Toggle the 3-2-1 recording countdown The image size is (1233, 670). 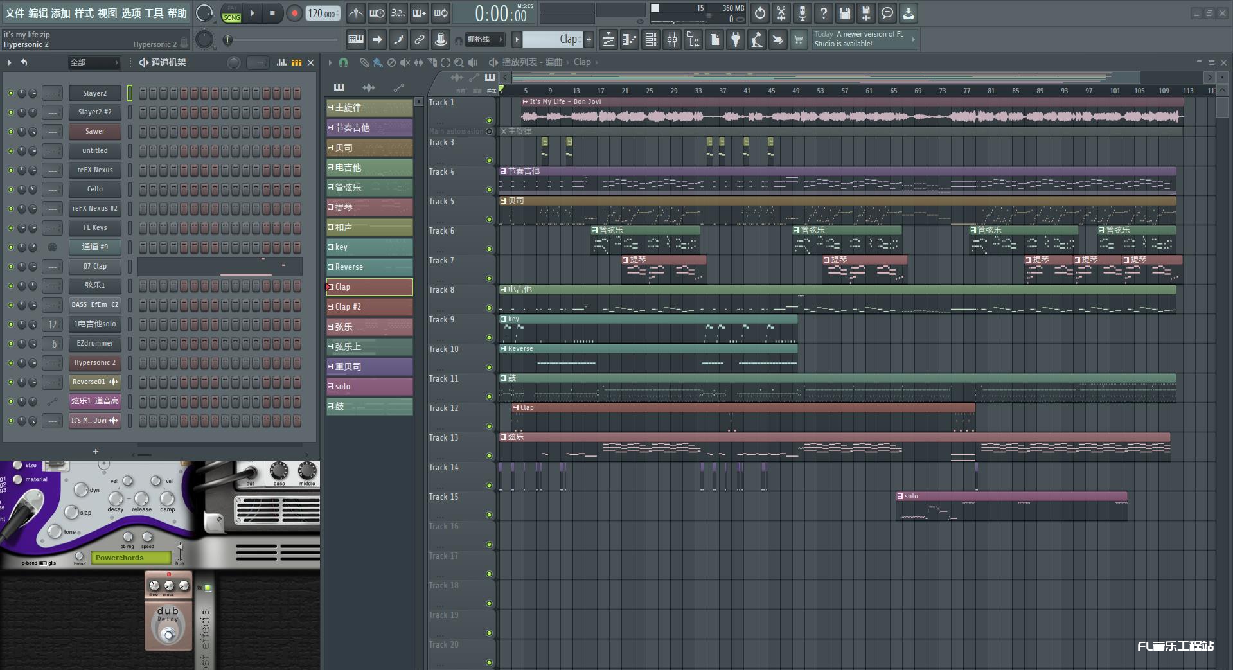pyautogui.click(x=398, y=13)
